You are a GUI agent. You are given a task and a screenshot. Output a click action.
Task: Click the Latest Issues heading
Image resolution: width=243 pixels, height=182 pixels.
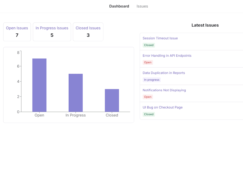click(x=205, y=25)
